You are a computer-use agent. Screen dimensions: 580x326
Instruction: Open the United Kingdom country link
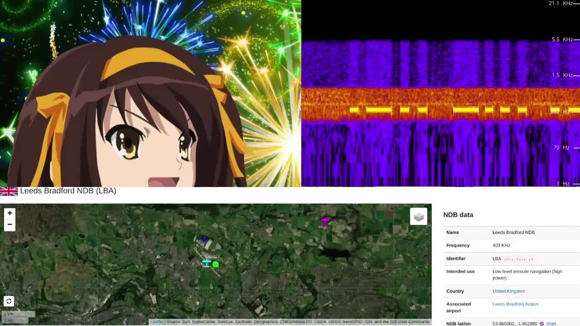click(x=508, y=291)
